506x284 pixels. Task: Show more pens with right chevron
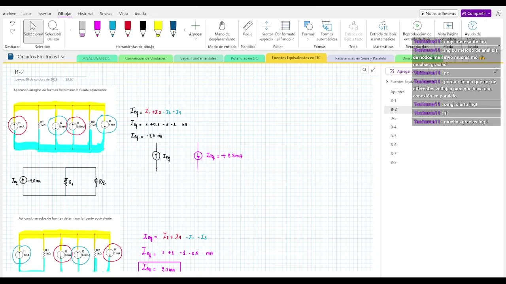[x=184, y=30]
